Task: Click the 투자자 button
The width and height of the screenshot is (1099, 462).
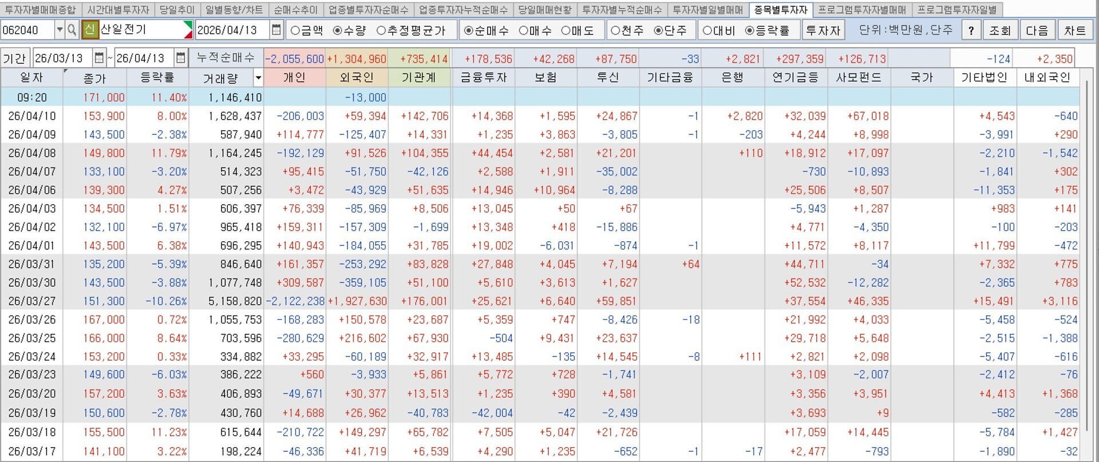Action: (823, 30)
